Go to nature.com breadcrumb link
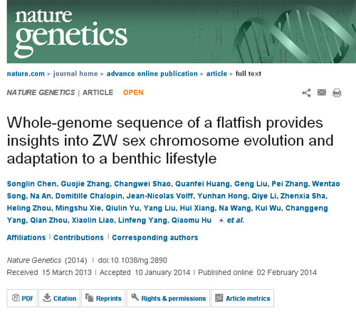Screen dimensions: 356x314 pos(26,74)
